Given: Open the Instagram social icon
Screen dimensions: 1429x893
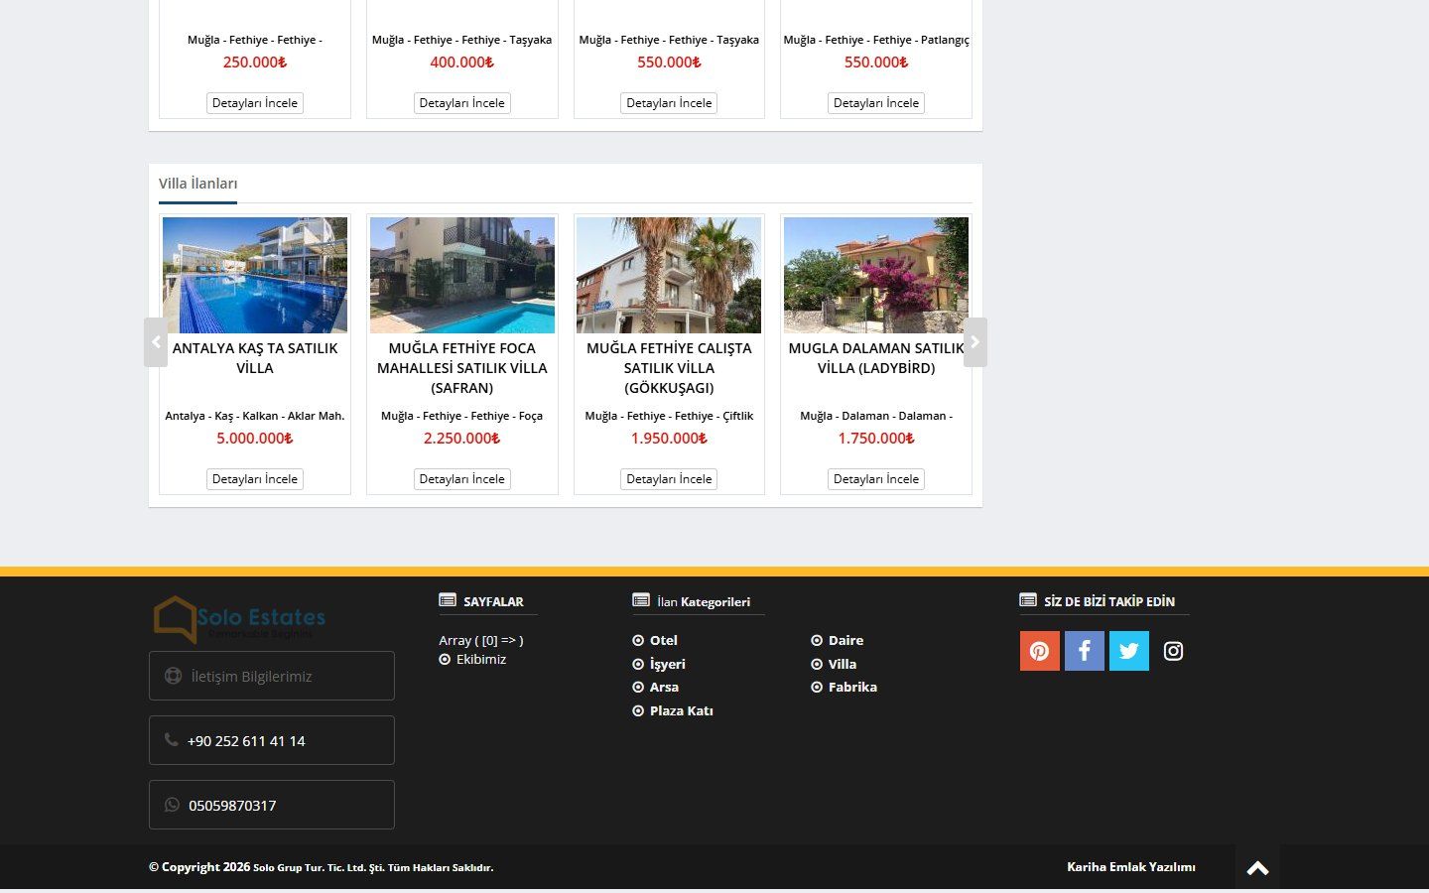Looking at the screenshot, I should 1173,651.
